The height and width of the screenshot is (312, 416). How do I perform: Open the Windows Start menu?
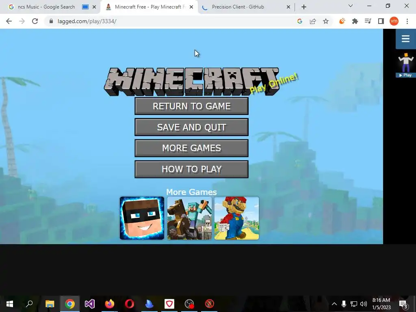(10, 304)
